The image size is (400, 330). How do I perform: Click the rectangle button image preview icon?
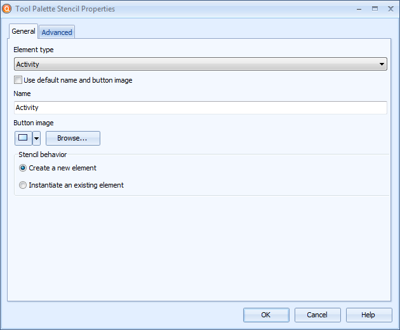click(23, 138)
